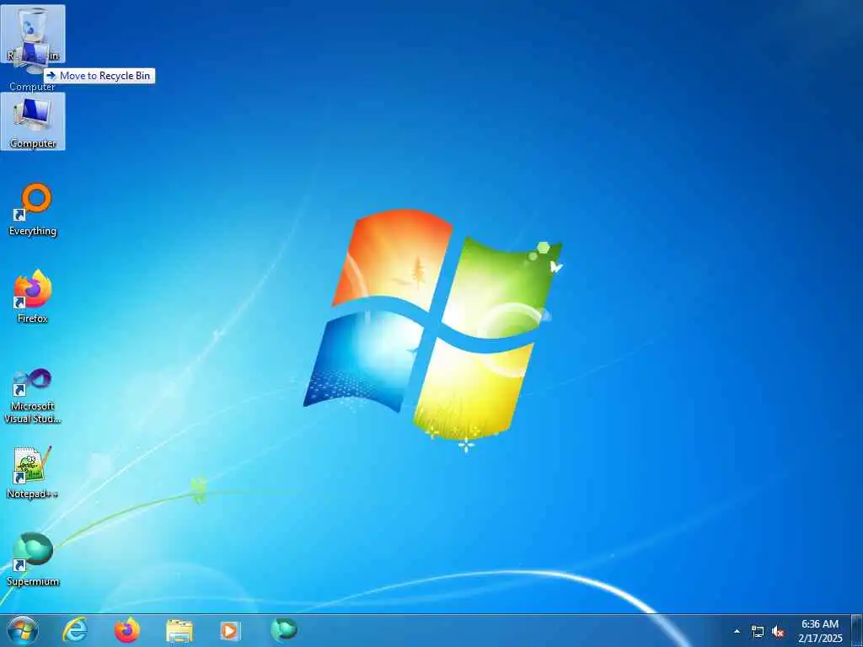
Task: Select the Microsoft Visual Studio shortcut
Action: point(33,396)
